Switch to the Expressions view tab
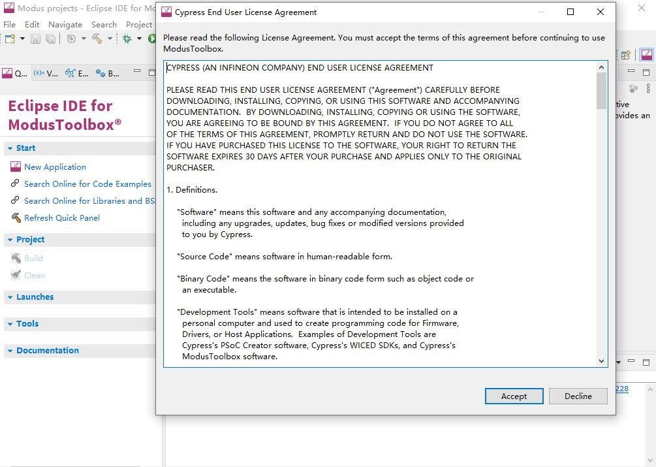Image resolution: width=656 pixels, height=467 pixels. point(77,74)
